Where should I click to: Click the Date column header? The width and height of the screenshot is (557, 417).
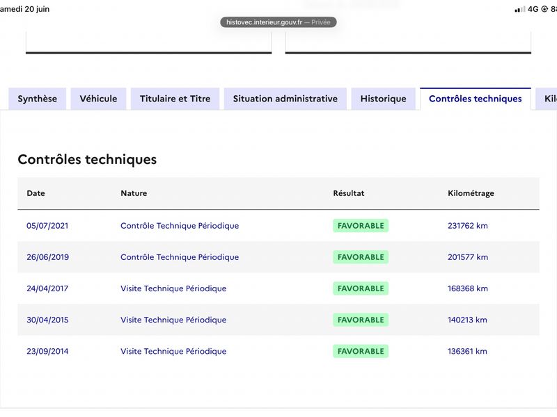click(36, 193)
